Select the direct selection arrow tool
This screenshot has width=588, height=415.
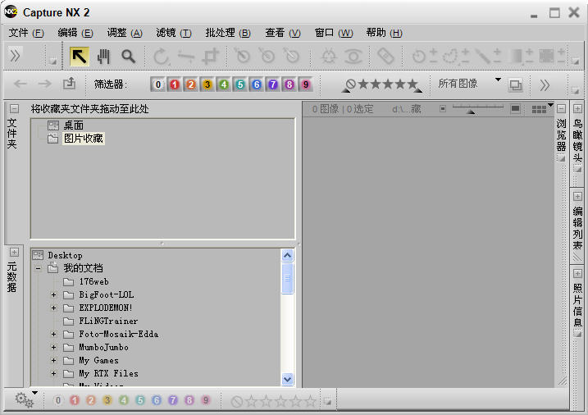coord(80,56)
